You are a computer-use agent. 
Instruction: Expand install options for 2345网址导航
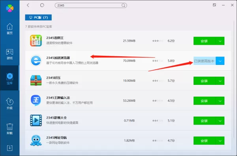click(x=220, y=141)
